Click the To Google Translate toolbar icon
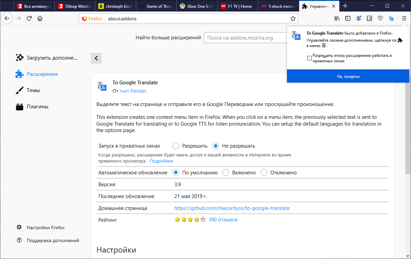This screenshot has width=411, height=259. point(391,18)
